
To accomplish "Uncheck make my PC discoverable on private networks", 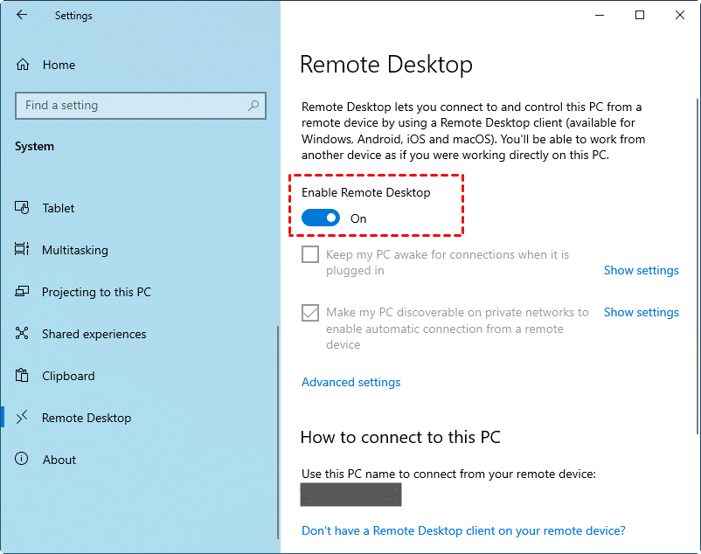I will 309,312.
